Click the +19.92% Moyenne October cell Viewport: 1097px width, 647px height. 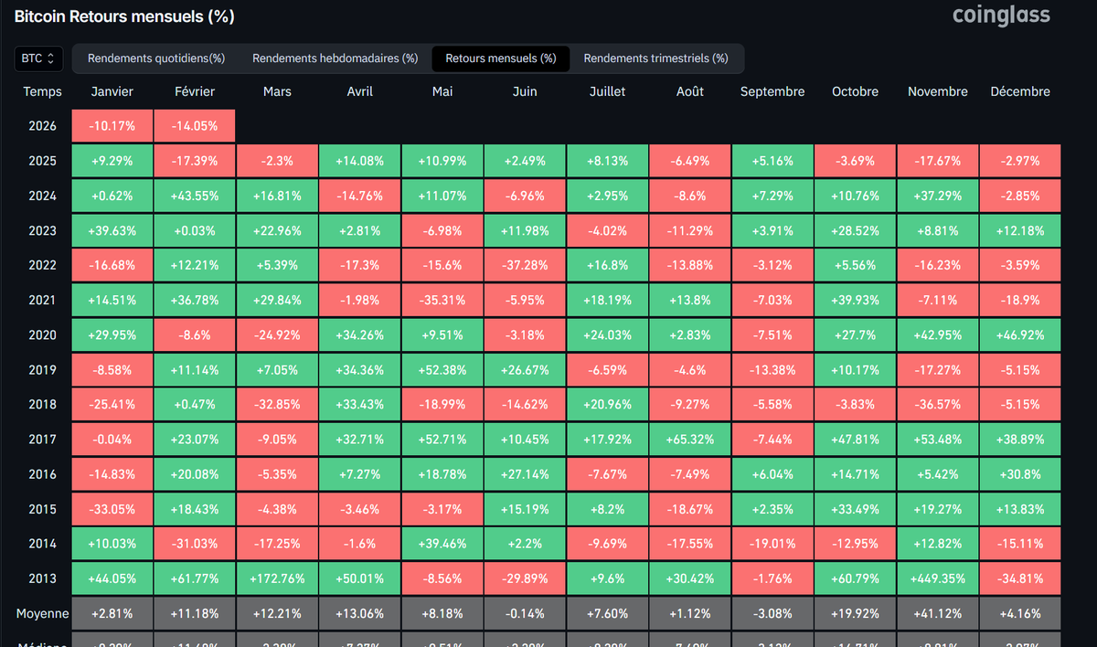click(x=855, y=613)
